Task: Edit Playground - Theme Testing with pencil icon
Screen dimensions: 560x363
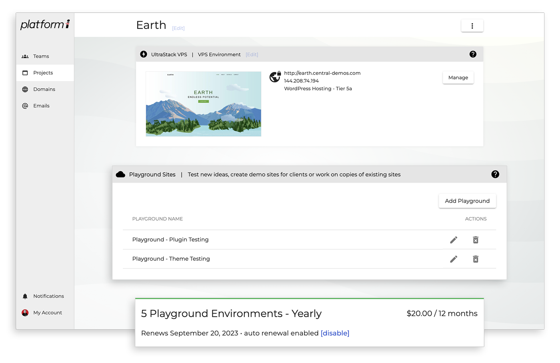Action: click(454, 259)
